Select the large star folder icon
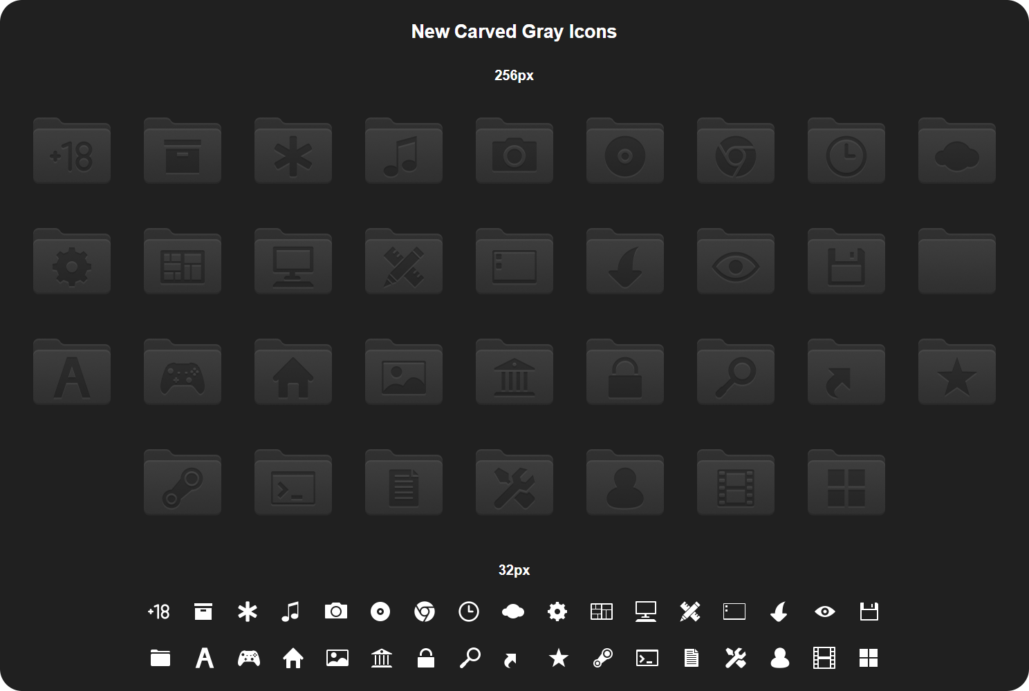1029x691 pixels. (957, 371)
